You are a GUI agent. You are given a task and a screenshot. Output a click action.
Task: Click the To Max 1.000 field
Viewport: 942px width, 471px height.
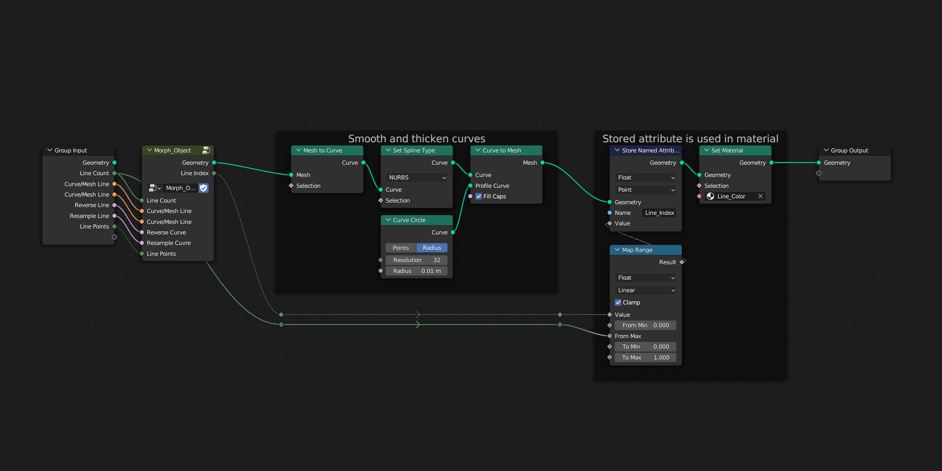(x=646, y=358)
